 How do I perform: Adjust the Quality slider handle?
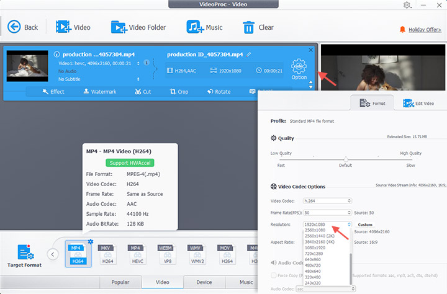[346, 159]
